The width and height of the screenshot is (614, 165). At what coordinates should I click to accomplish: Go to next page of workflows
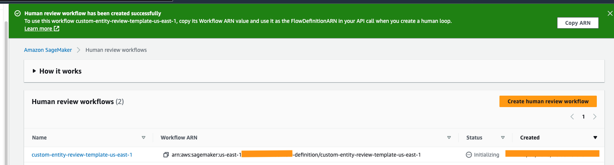click(595, 117)
